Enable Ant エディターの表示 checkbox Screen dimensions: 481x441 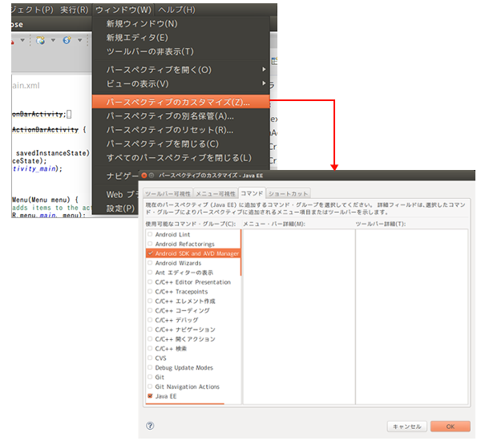click(150, 272)
